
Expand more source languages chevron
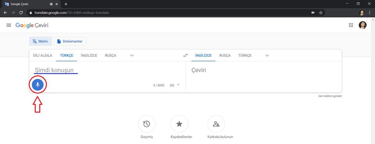(x=132, y=55)
